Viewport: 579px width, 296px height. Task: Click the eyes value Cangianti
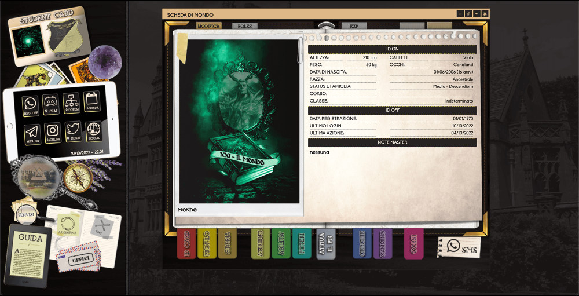coord(463,65)
